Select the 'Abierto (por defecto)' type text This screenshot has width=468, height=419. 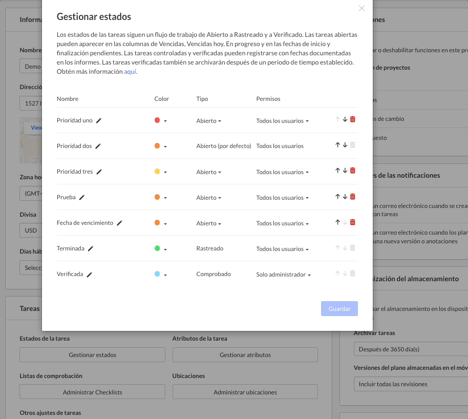tap(224, 146)
